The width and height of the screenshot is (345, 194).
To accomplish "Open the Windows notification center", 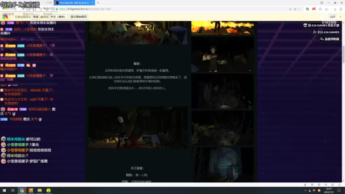I will 339,191.
